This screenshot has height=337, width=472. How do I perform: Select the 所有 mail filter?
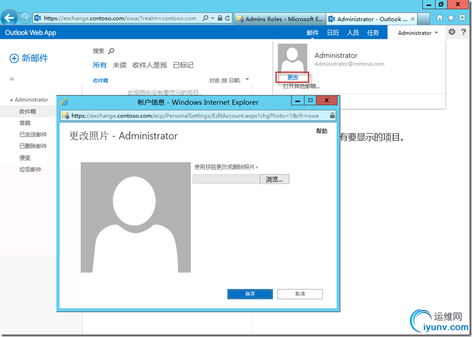pos(100,65)
